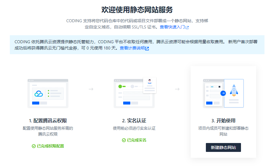Select the 已完成权限配置 status text
The image size is (274, 167).
click(x=50, y=146)
